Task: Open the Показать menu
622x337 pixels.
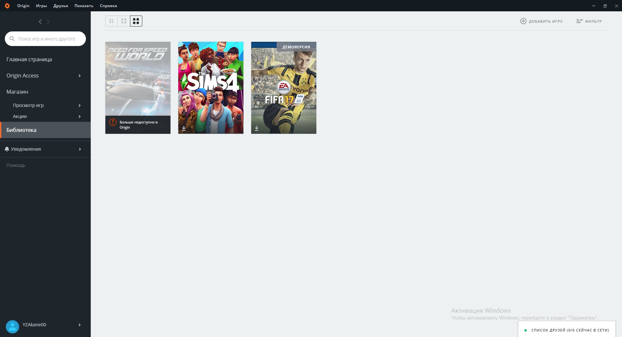Action: click(84, 6)
